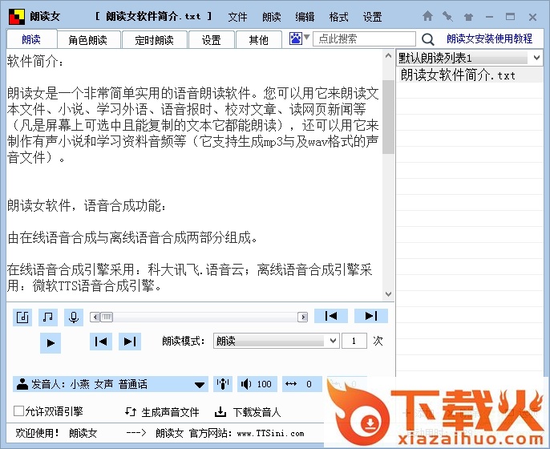Click the speed arrows button showing 0
The width and height of the screenshot is (550, 449).
click(301, 384)
